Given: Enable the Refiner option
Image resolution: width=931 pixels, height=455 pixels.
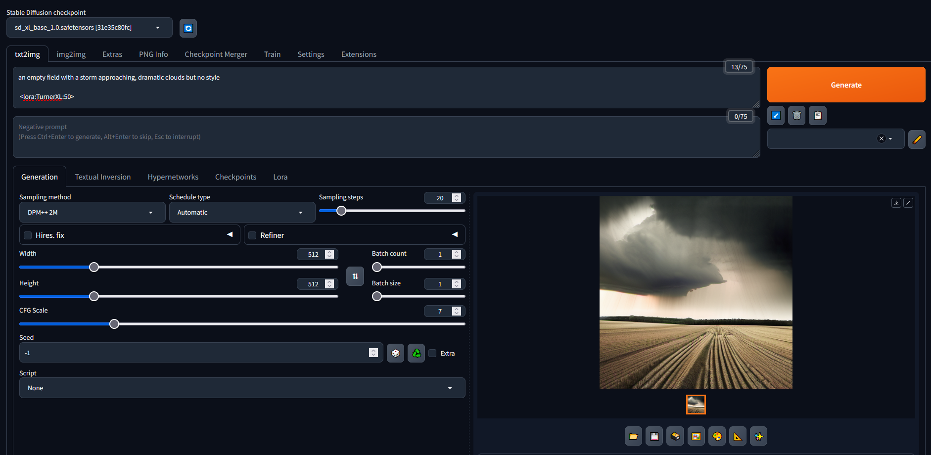Looking at the screenshot, I should 252,235.
